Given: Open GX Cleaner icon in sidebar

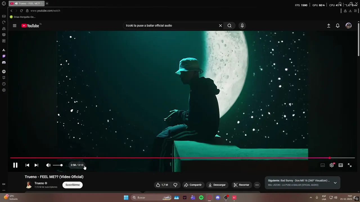Looking at the screenshot, I should (4, 29).
